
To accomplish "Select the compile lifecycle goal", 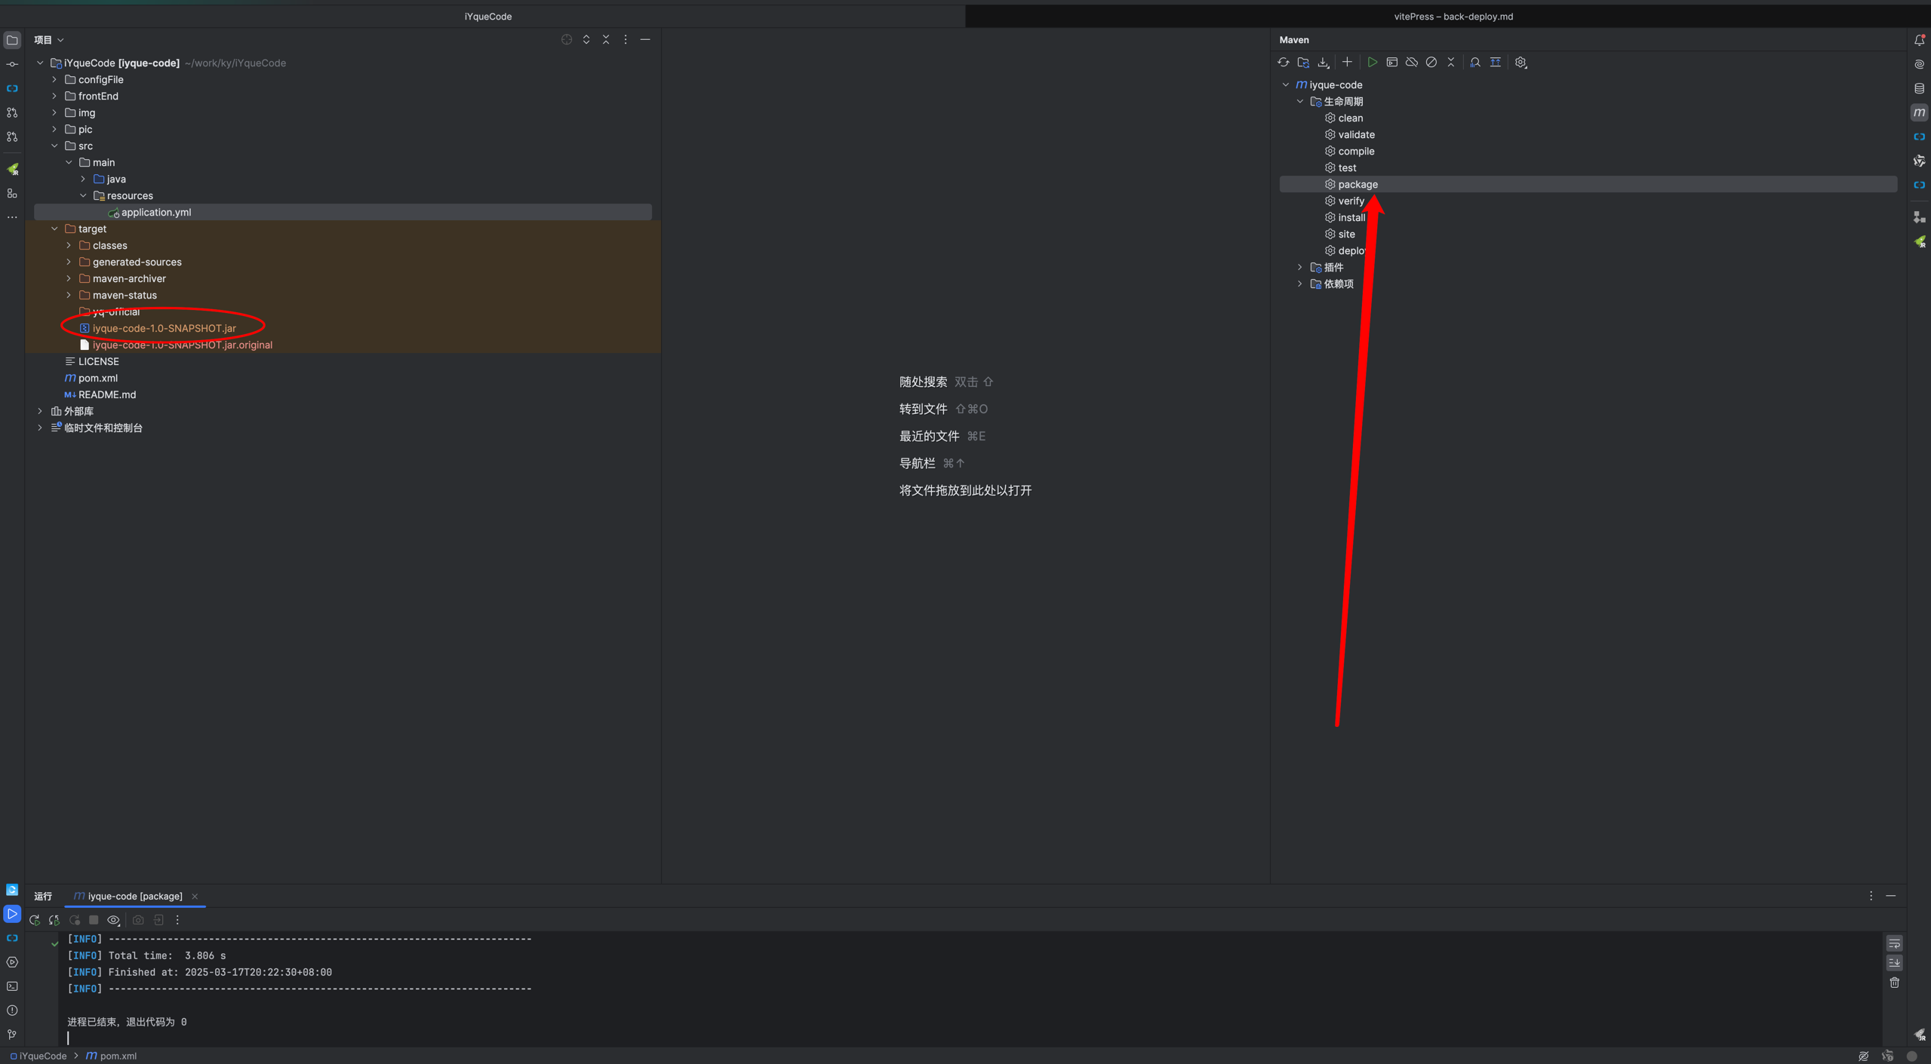I will pyautogui.click(x=1355, y=151).
